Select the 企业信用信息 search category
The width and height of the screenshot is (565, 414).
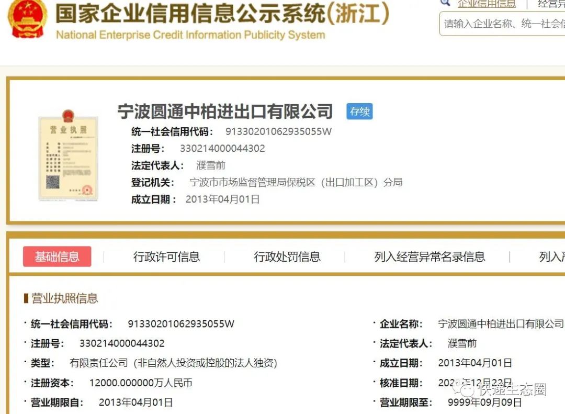click(x=487, y=4)
